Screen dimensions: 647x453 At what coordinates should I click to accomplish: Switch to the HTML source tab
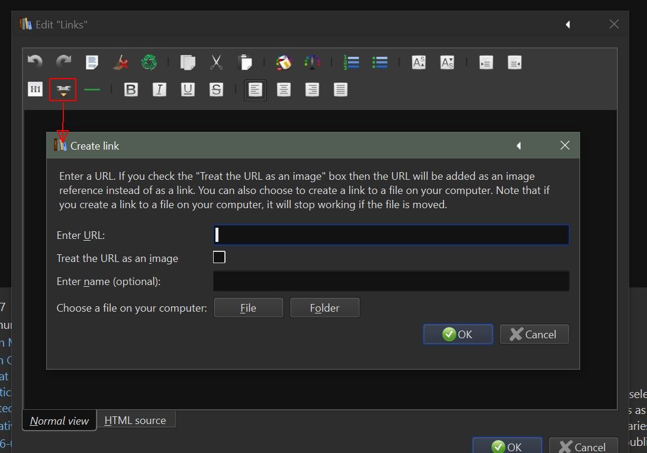point(135,420)
